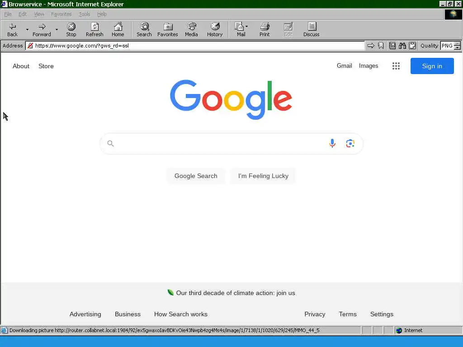
Task: Click the Forward toolbar button
Action: coord(42,29)
